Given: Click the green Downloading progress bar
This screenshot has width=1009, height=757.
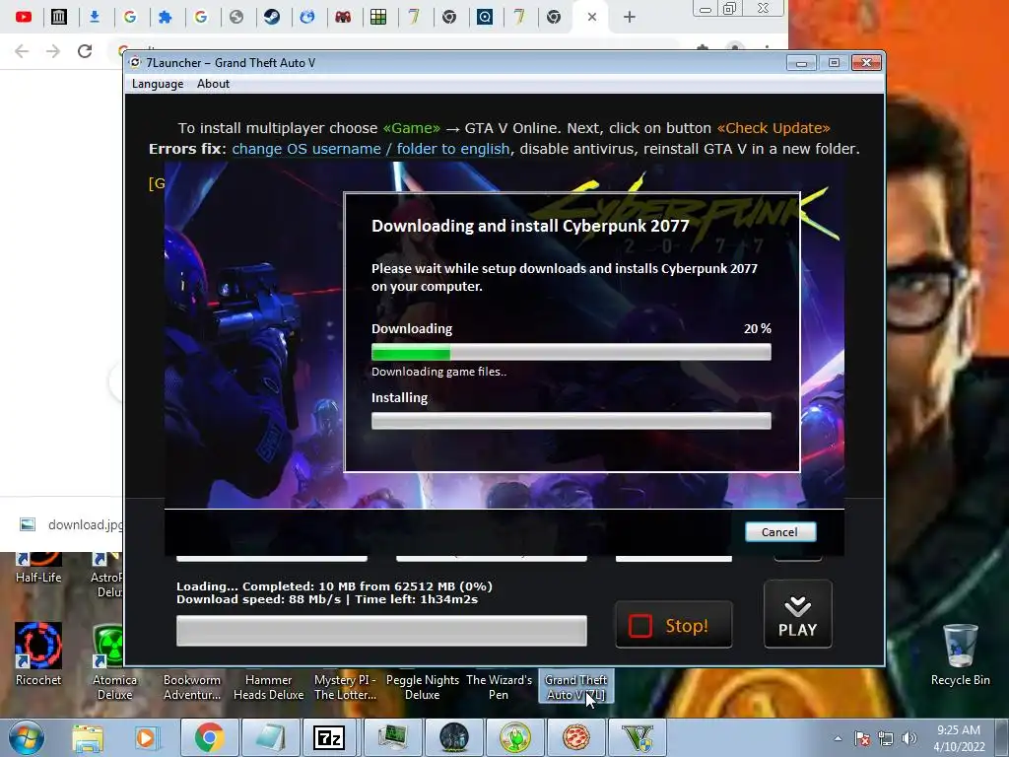Looking at the screenshot, I should pos(571,352).
